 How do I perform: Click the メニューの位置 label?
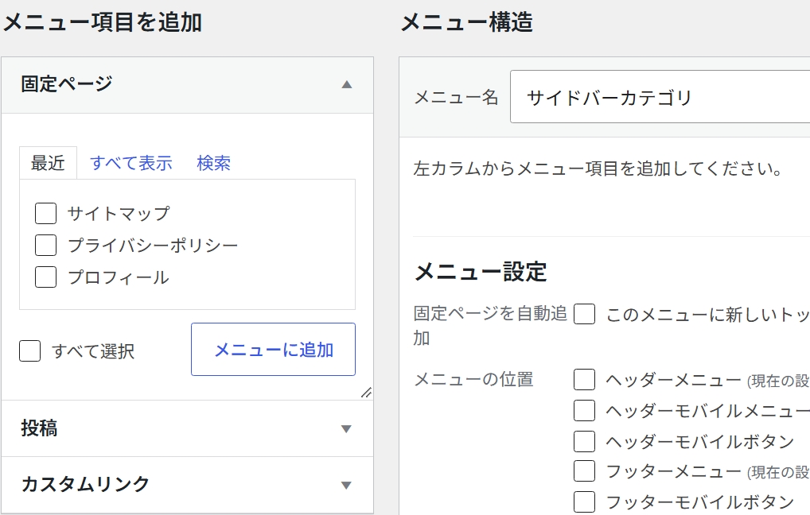(x=473, y=379)
